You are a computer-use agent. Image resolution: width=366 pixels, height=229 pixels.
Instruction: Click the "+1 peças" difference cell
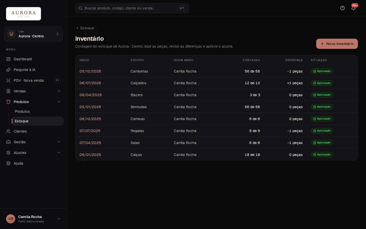pos(295,83)
